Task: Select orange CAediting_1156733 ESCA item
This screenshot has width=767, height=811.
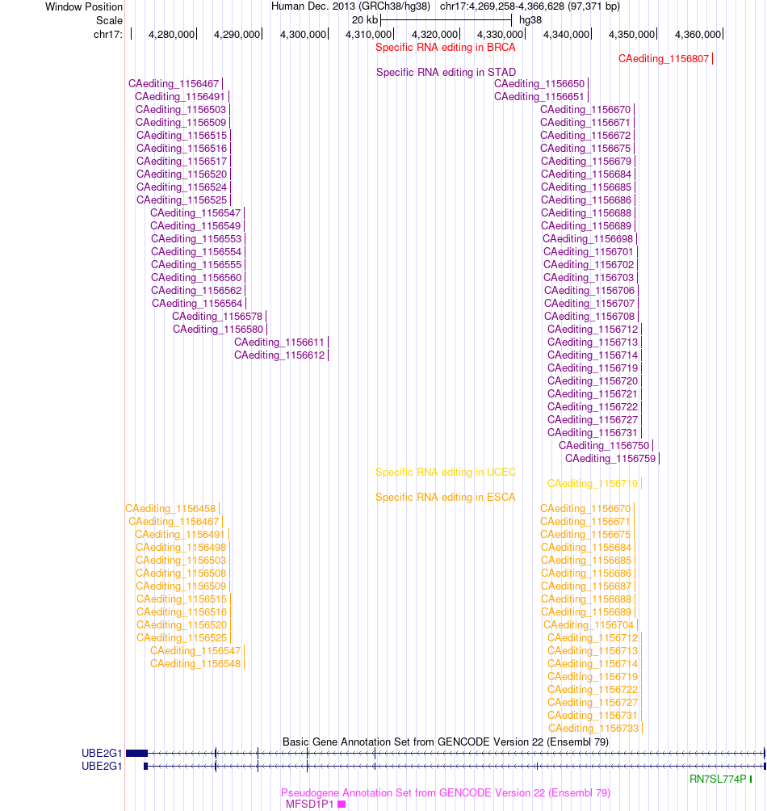Action: tap(593, 729)
